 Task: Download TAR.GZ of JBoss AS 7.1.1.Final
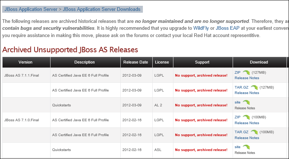pyautogui.click(x=241, y=87)
